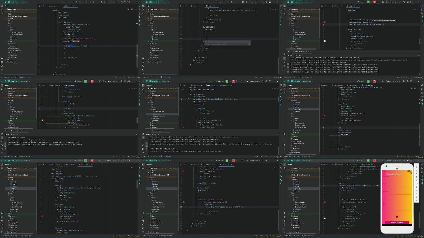Tap the back arrow in emulator app bar
This screenshot has height=238, width=424.
(x=384, y=174)
